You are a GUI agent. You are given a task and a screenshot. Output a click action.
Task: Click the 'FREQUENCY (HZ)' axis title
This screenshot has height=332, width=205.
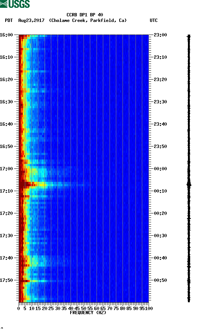click(x=88, y=313)
